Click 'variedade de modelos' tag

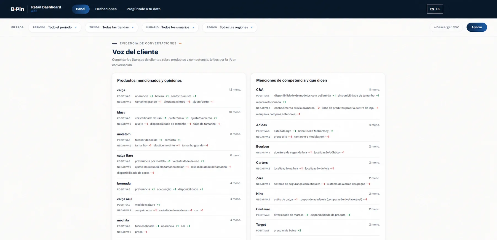click(173, 210)
